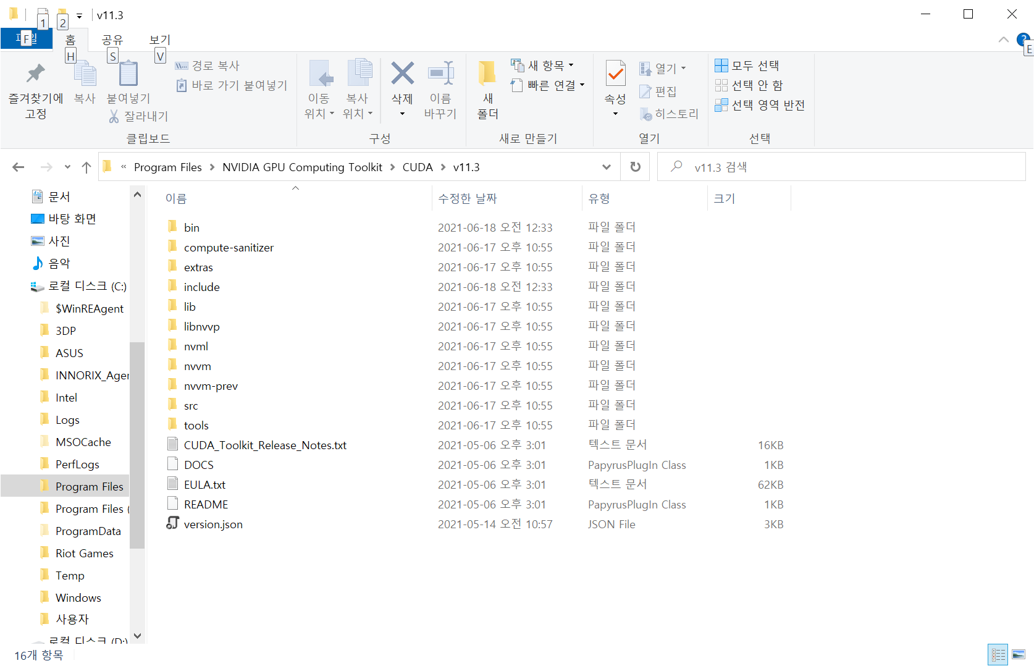Screen dimensions: 1034x666
Task: Select the include folder
Action: [201, 287]
